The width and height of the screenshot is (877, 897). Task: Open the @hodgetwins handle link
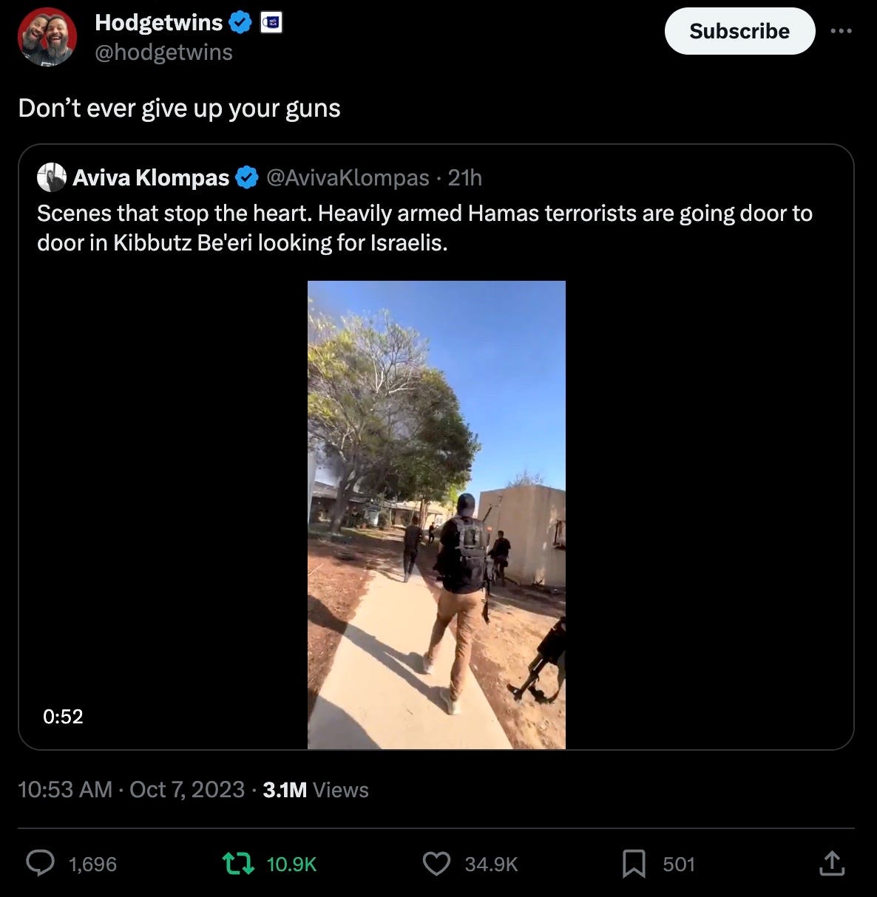[163, 52]
